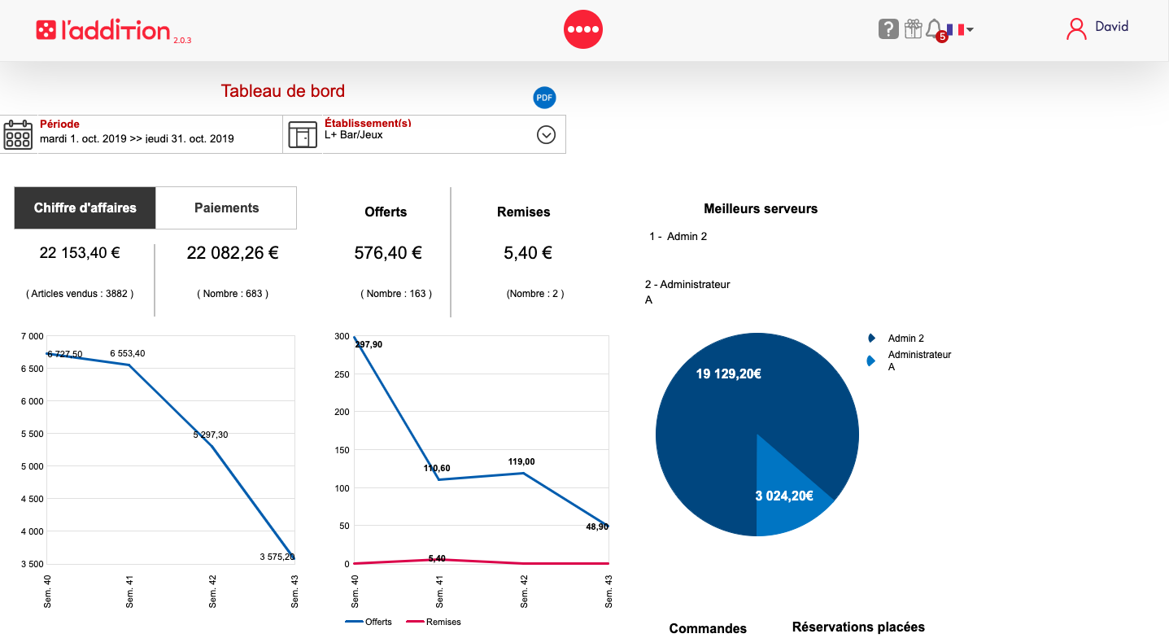The height and width of the screenshot is (638, 1169).
Task: Select the Chiffre d'affaires tab
Action: point(85,208)
